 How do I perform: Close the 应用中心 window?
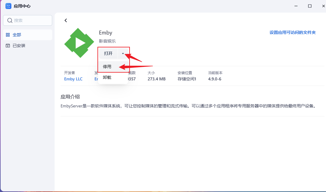tap(323, 6)
